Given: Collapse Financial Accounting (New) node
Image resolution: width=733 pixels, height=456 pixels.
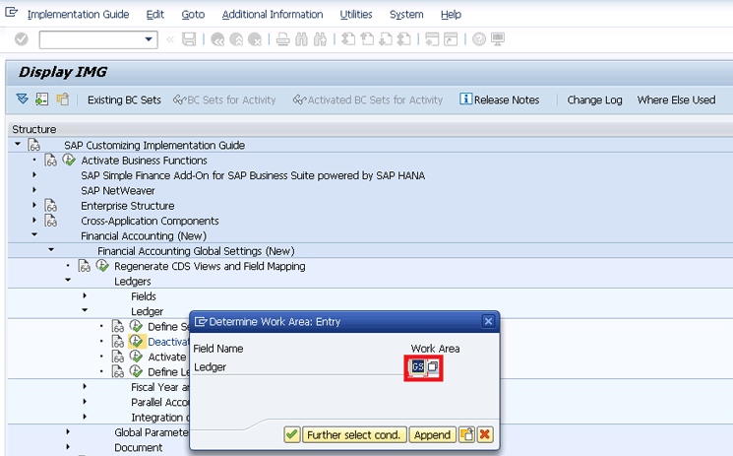Looking at the screenshot, I should [x=34, y=234].
